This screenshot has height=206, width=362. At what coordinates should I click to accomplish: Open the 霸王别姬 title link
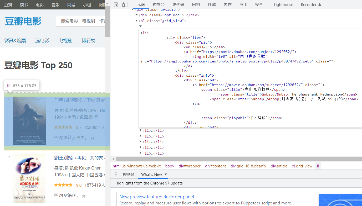click(x=63, y=158)
